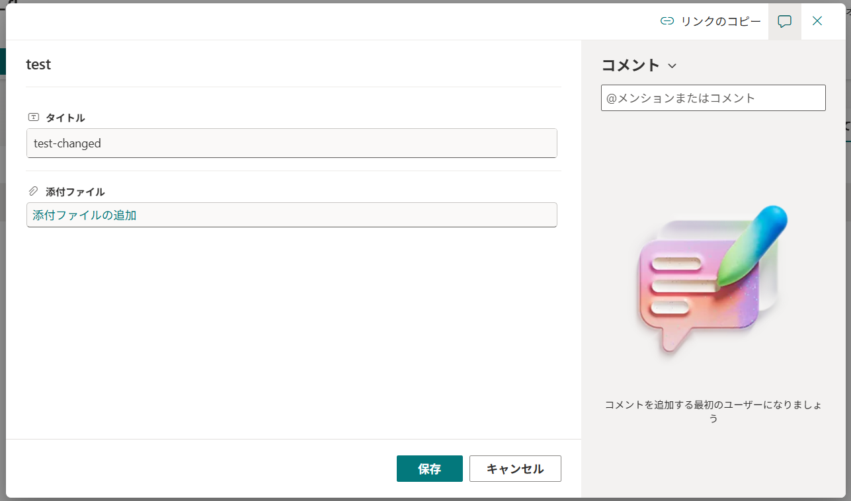Viewport: 851px width, 501px height.
Task: Click the link chain icon beside リンクのコピー
Action: [x=667, y=20]
